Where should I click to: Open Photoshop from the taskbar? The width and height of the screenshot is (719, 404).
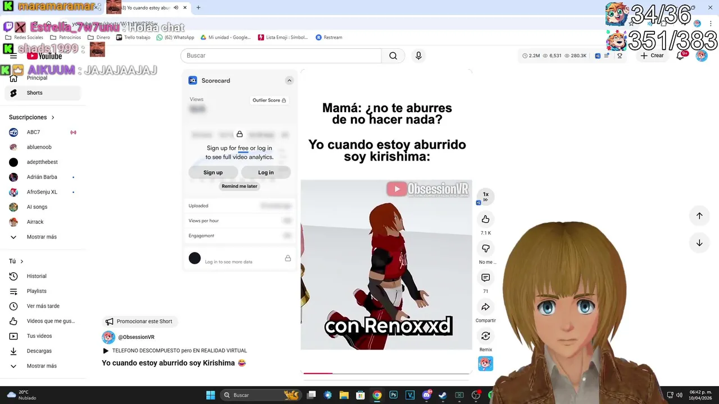393,395
